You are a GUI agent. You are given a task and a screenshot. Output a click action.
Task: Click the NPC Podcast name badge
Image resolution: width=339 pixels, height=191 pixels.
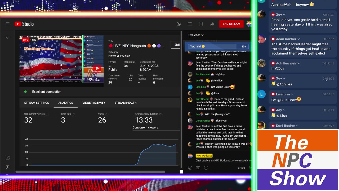(x=204, y=156)
